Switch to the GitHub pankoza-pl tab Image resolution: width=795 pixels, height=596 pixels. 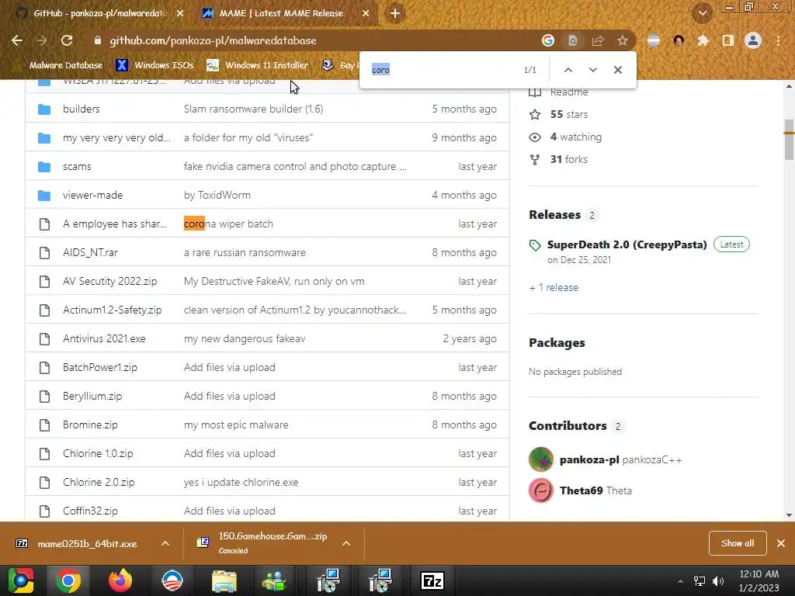pyautogui.click(x=100, y=13)
